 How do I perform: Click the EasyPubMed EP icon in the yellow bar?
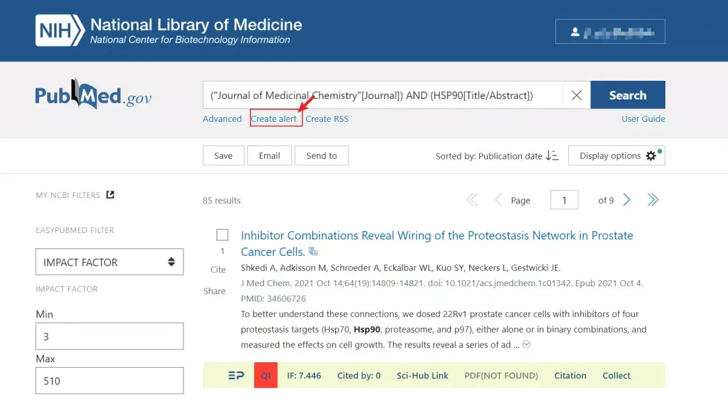point(235,375)
